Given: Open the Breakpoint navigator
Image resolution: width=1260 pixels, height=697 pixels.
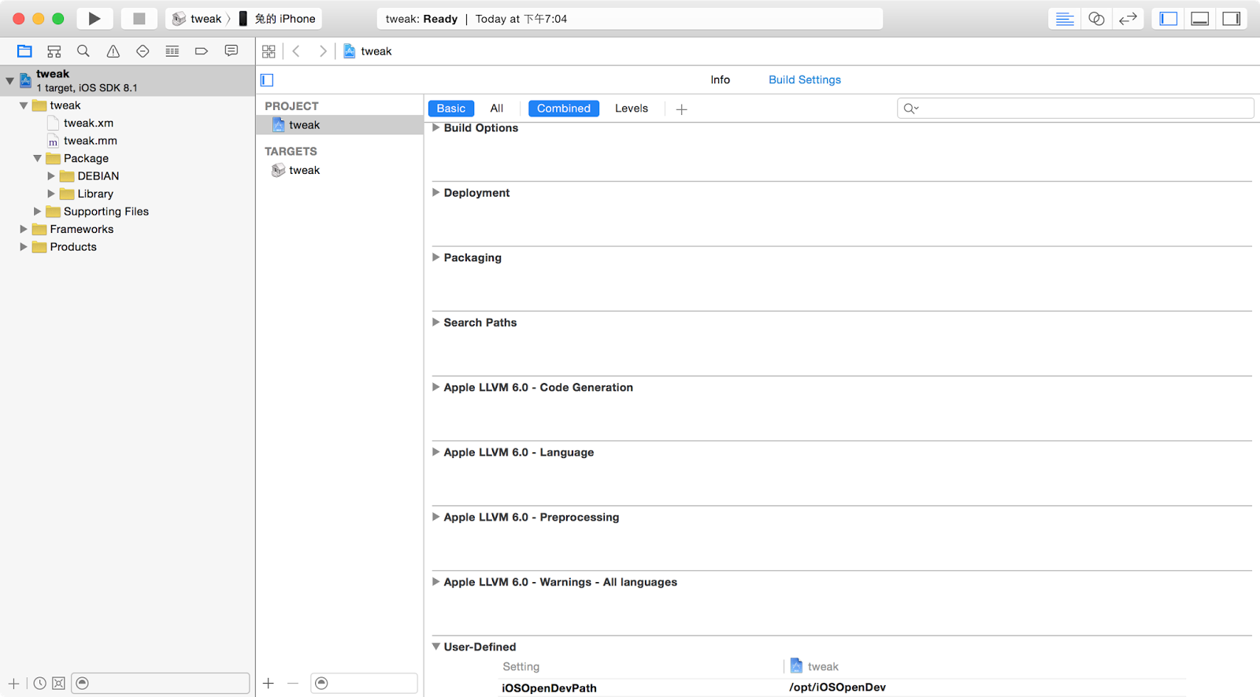Looking at the screenshot, I should [202, 51].
